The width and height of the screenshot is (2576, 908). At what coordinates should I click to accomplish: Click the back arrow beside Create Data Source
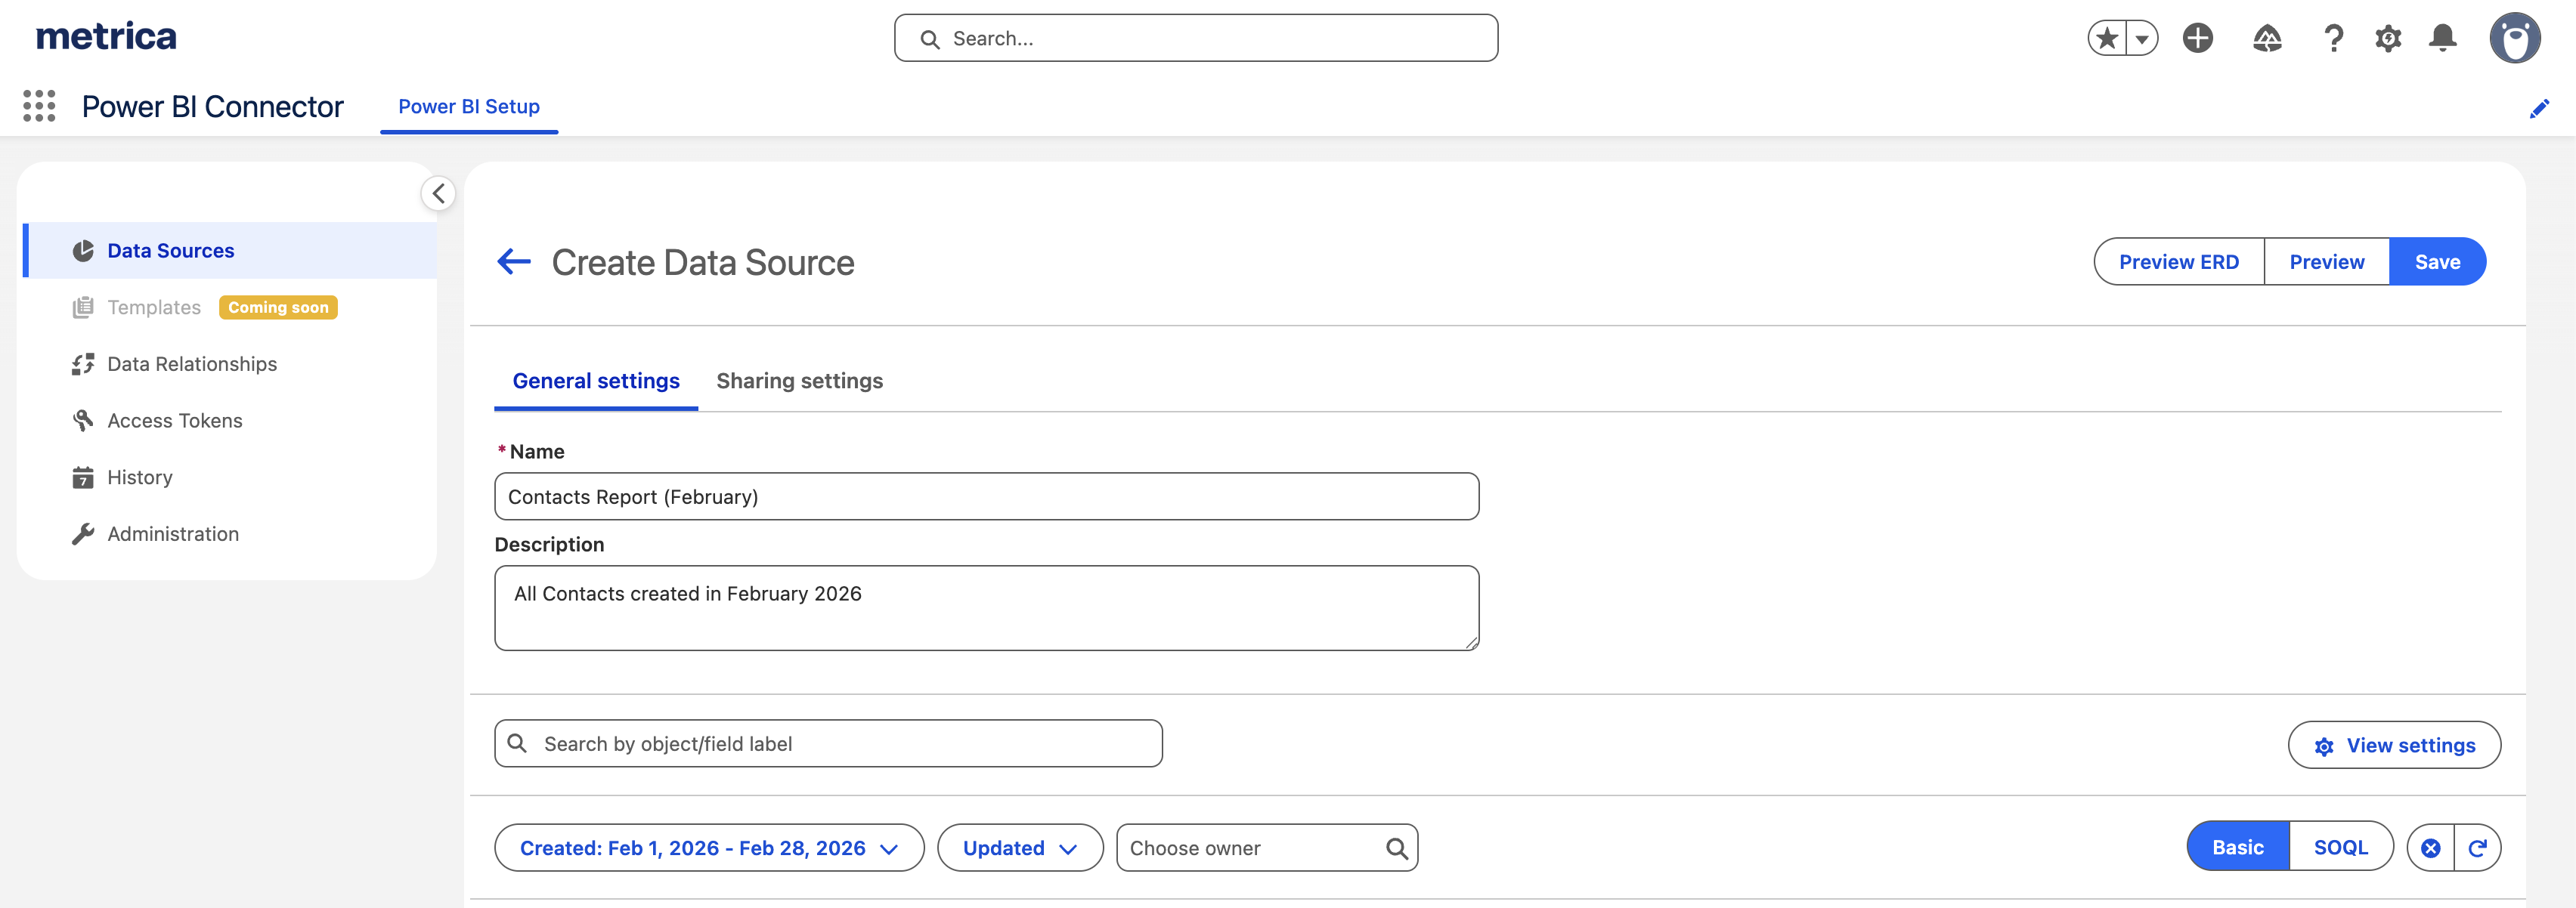click(x=514, y=261)
